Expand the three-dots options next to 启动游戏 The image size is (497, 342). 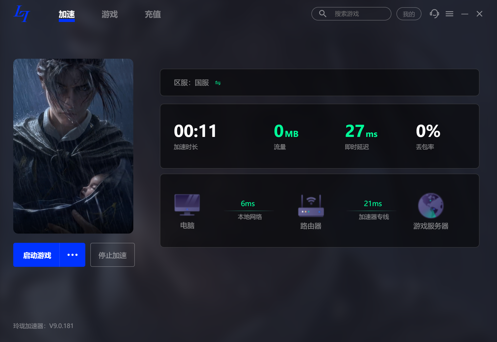tap(73, 255)
